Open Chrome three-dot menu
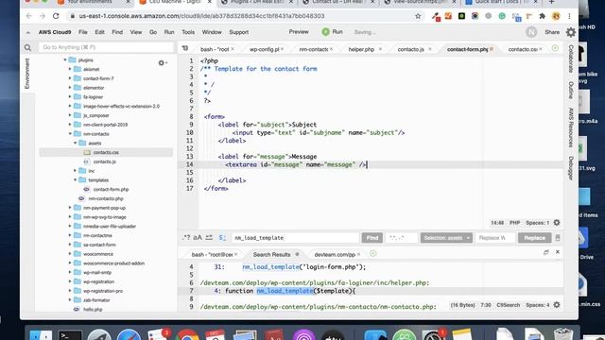 [569, 16]
